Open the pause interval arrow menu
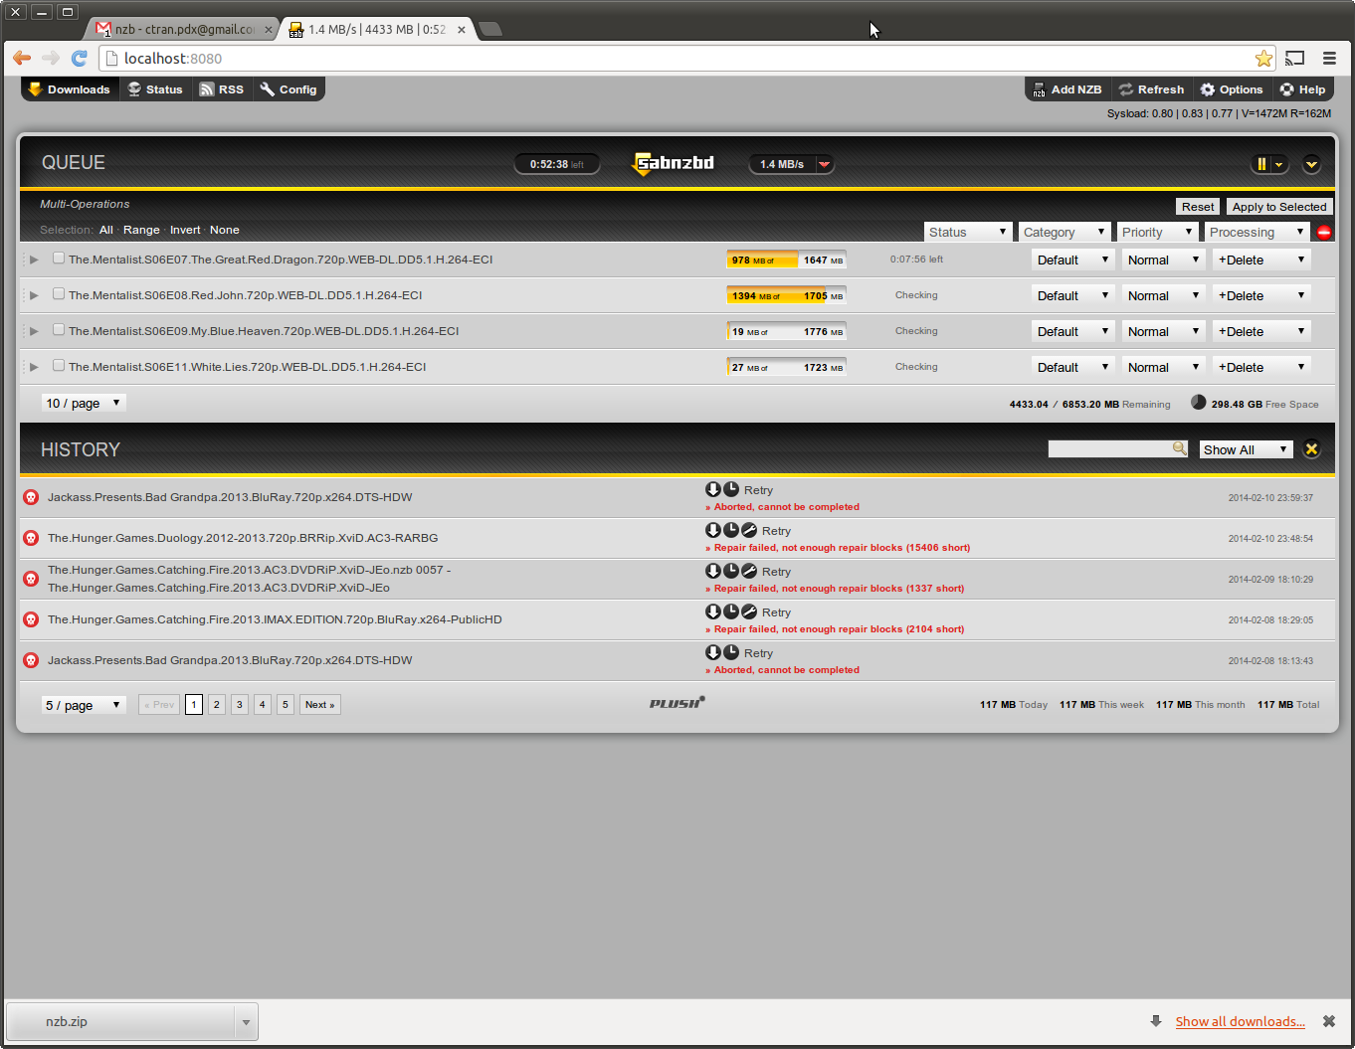1355x1049 pixels. pos(1279,164)
